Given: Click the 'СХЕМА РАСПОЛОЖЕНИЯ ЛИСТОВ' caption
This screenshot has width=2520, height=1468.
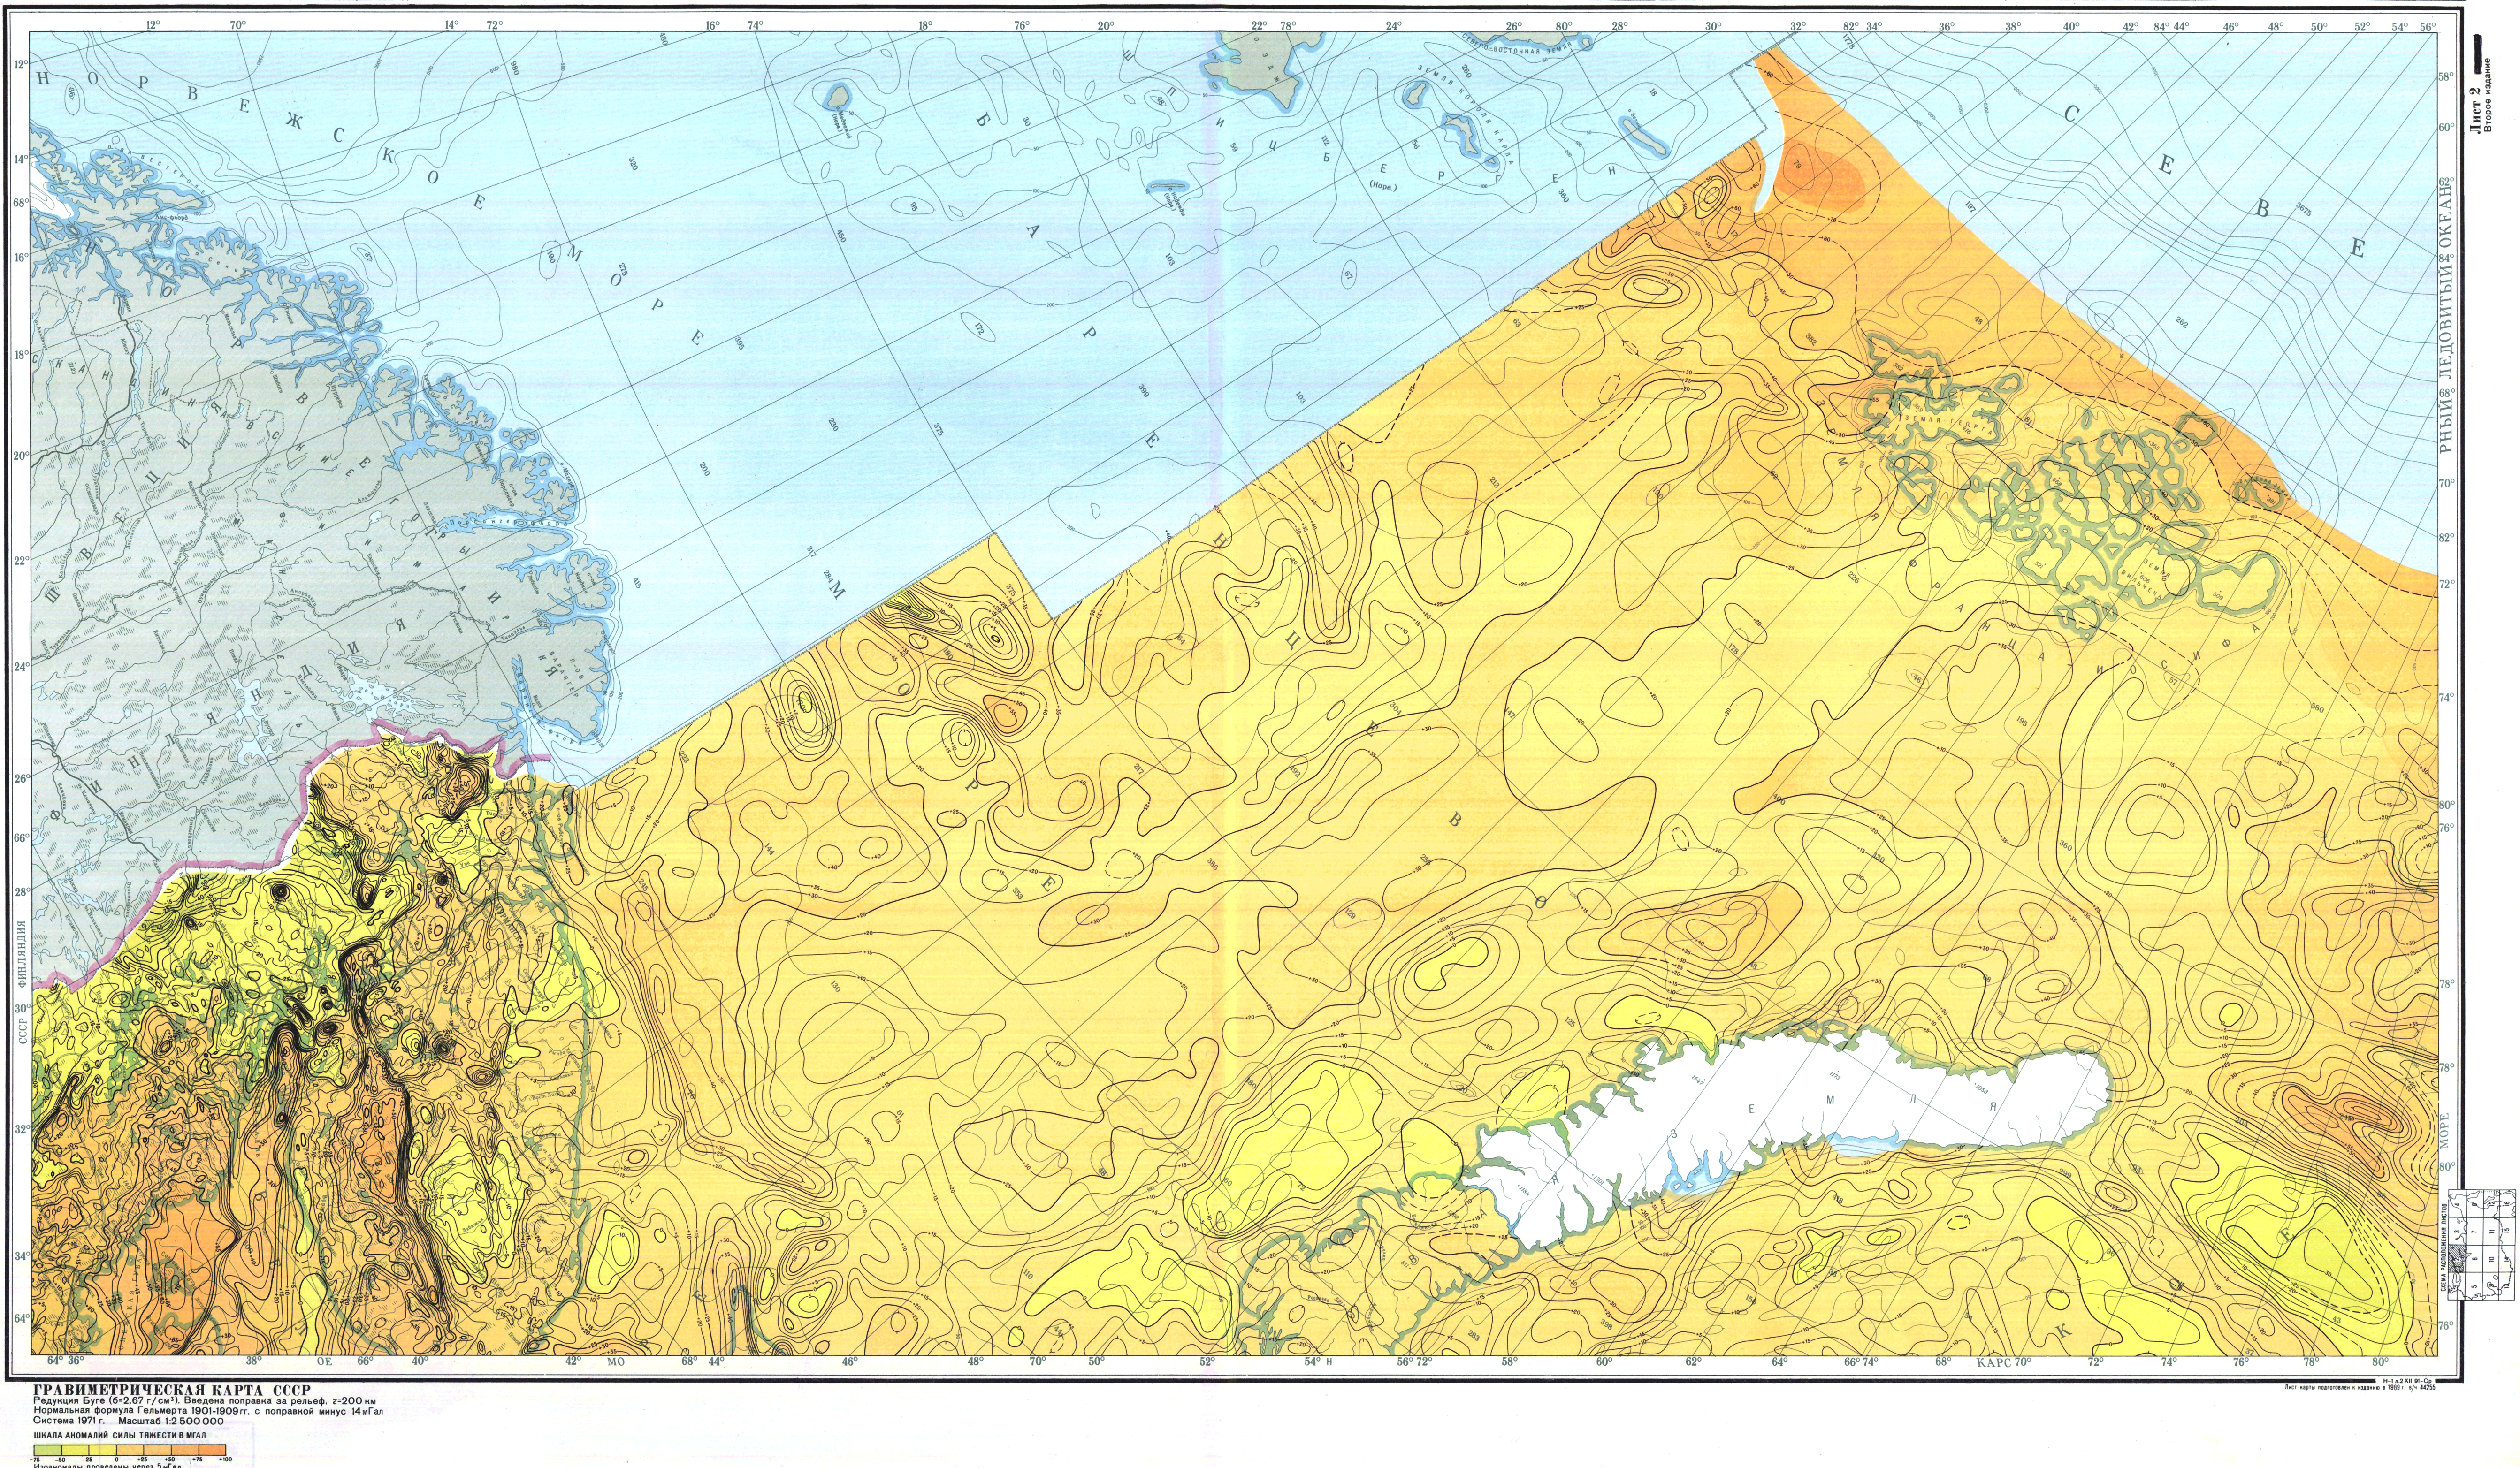Looking at the screenshot, I should click(x=2444, y=1247).
